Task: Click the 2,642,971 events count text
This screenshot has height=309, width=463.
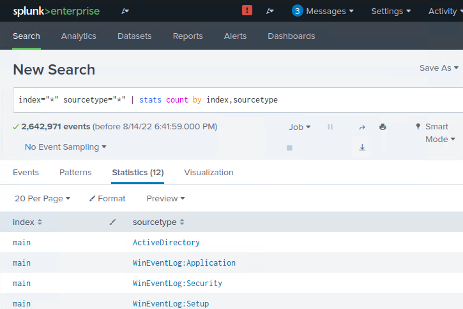Action: pos(56,127)
